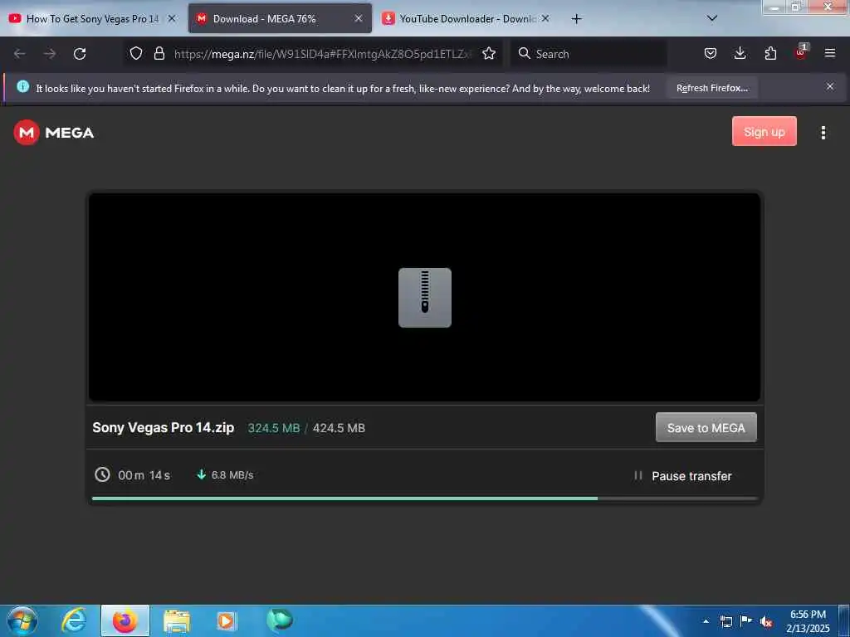Launch Internet Explorer from the taskbar
This screenshot has width=850, height=637.
[x=73, y=620]
